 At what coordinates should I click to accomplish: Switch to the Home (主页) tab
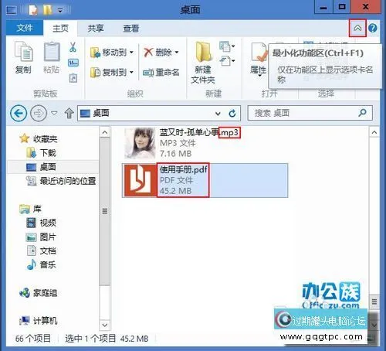click(x=60, y=28)
